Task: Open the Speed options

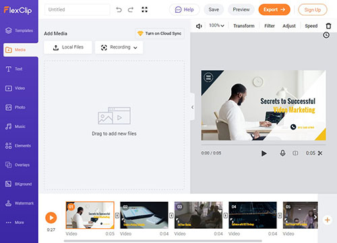Action: click(311, 26)
